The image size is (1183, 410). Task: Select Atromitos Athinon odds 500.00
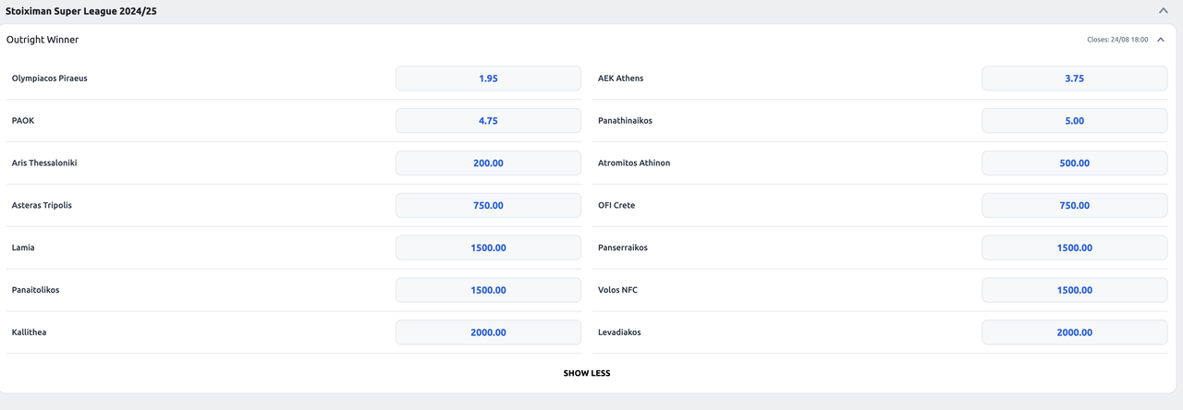[x=1074, y=163]
